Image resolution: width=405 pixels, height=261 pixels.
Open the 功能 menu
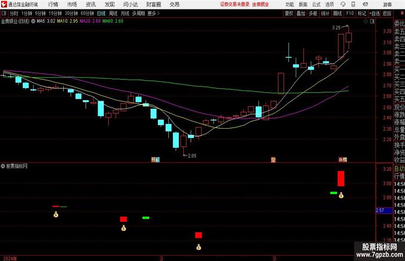(x=289, y=4)
